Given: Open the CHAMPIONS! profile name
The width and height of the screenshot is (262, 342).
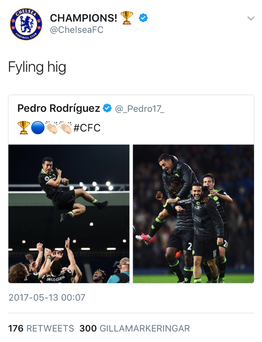Looking at the screenshot, I should coord(83,18).
